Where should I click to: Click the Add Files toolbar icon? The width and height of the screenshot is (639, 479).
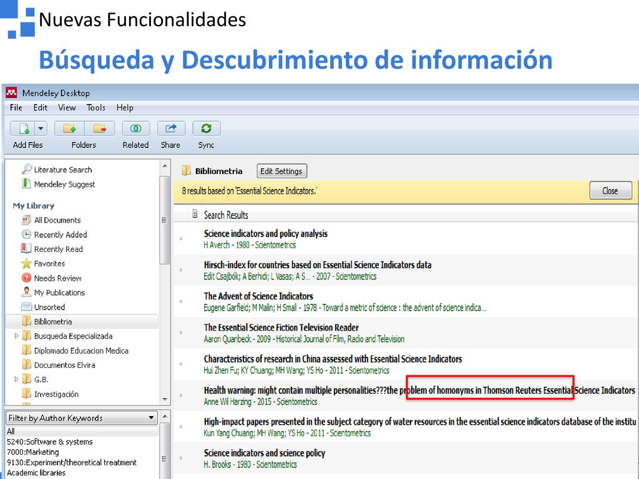tap(23, 128)
